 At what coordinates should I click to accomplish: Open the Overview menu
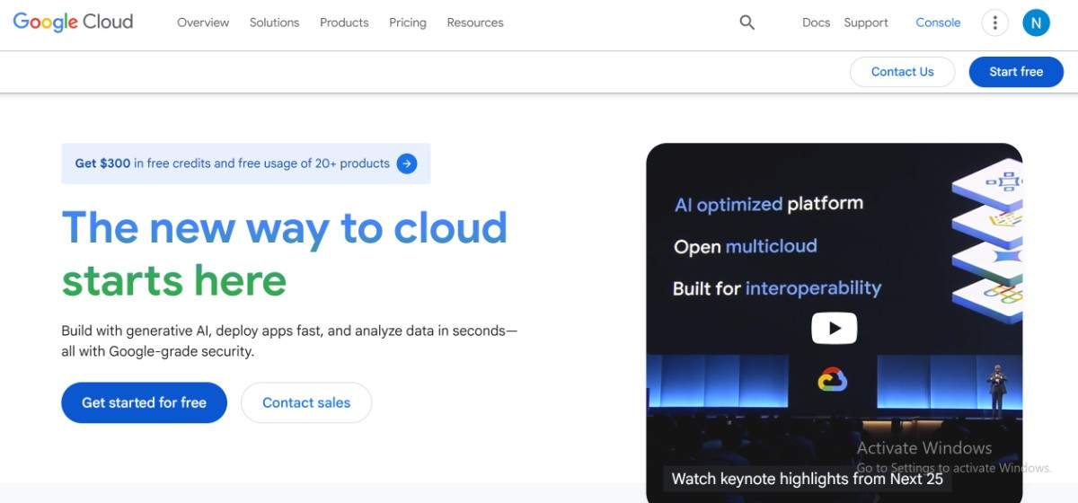[203, 22]
